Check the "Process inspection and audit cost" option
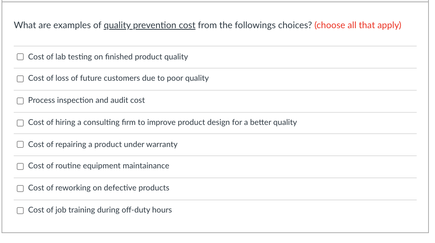Viewport: 435px width, 243px height. [20, 101]
